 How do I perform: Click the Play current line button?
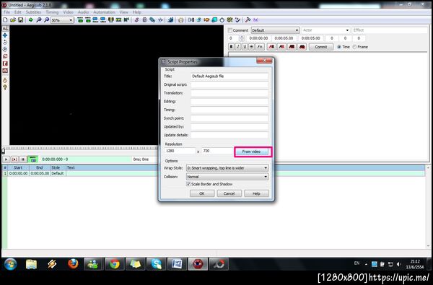click(14, 159)
